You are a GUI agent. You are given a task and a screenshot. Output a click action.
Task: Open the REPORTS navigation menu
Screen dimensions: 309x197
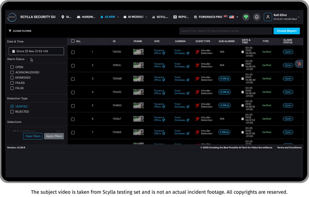181,17
